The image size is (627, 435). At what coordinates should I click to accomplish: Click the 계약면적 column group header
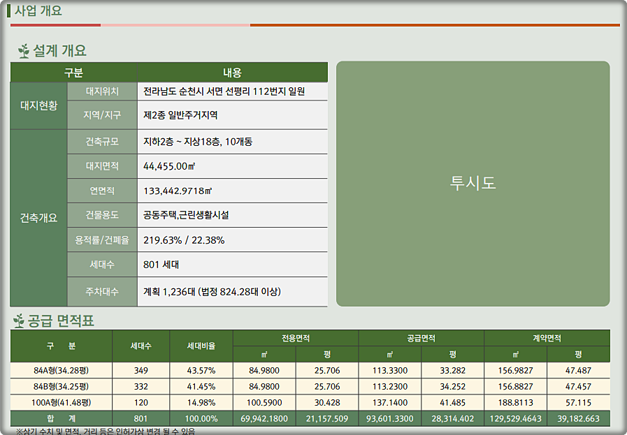click(547, 339)
